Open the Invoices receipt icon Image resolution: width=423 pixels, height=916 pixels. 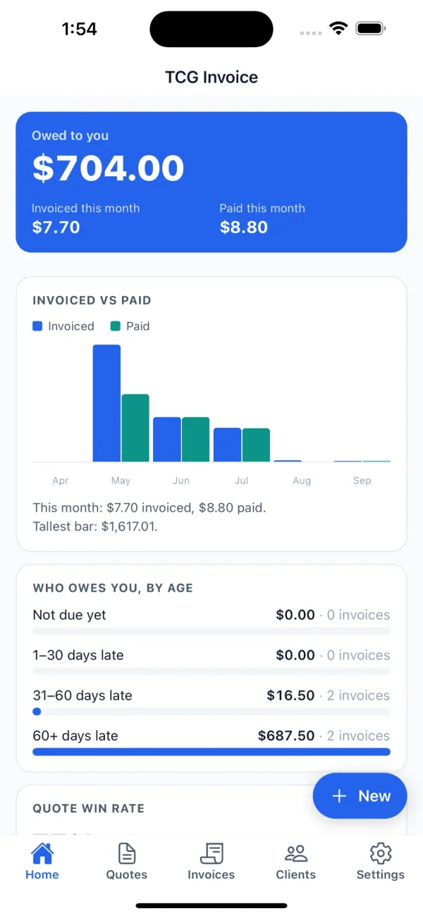[x=211, y=853]
